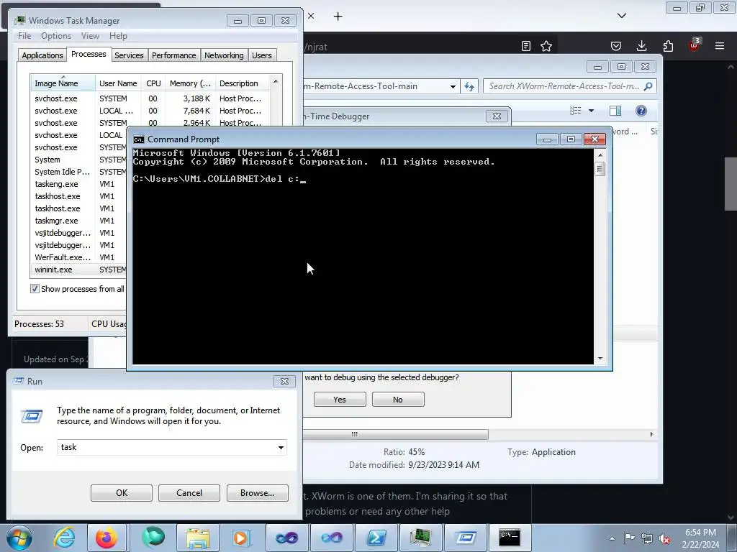Close the current Firefox tab
This screenshot has width=737, height=552.
click(311, 16)
